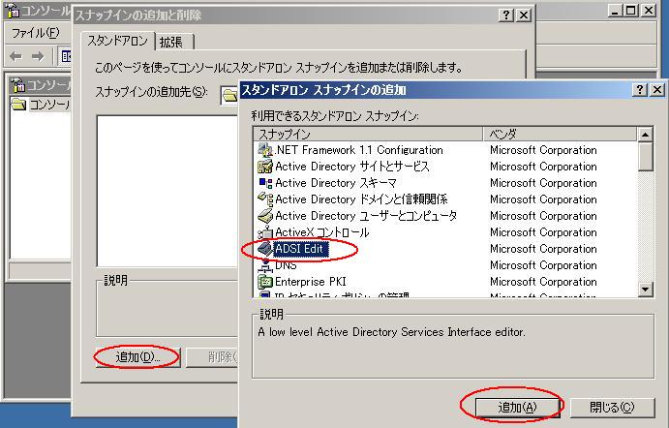
Task: Select the ADSI Edit row text
Action: click(299, 249)
